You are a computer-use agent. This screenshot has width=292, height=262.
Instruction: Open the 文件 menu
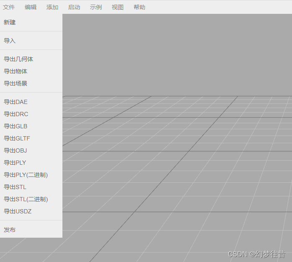click(x=9, y=7)
